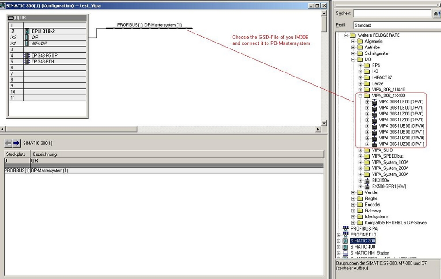
Task: Click the Suchen search input field
Action: pyautogui.click(x=393, y=13)
